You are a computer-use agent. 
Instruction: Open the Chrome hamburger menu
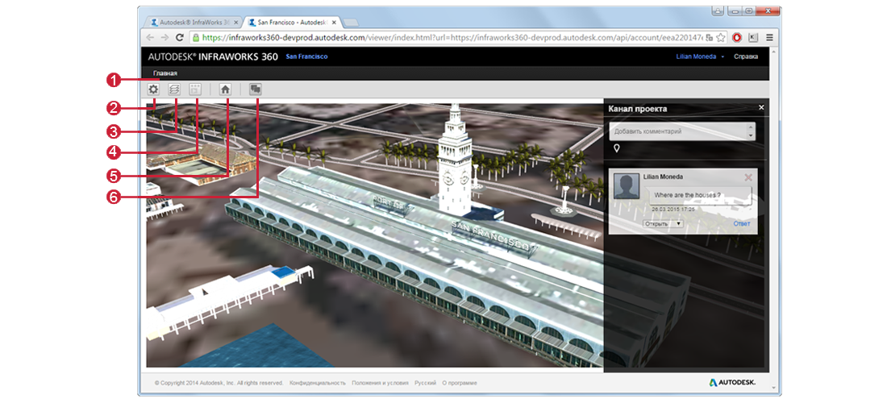click(x=769, y=37)
